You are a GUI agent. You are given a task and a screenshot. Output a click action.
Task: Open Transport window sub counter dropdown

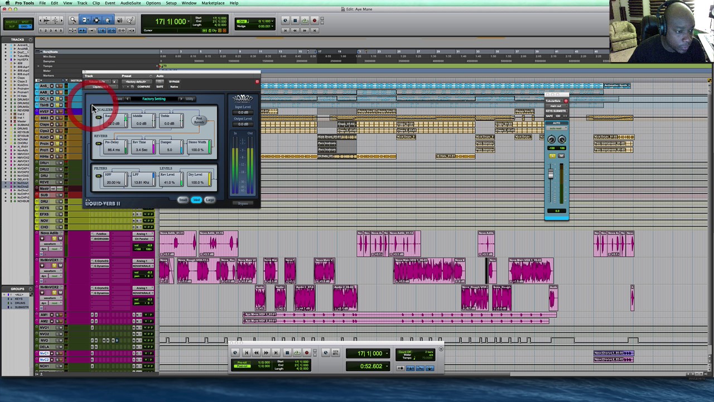[387, 366]
